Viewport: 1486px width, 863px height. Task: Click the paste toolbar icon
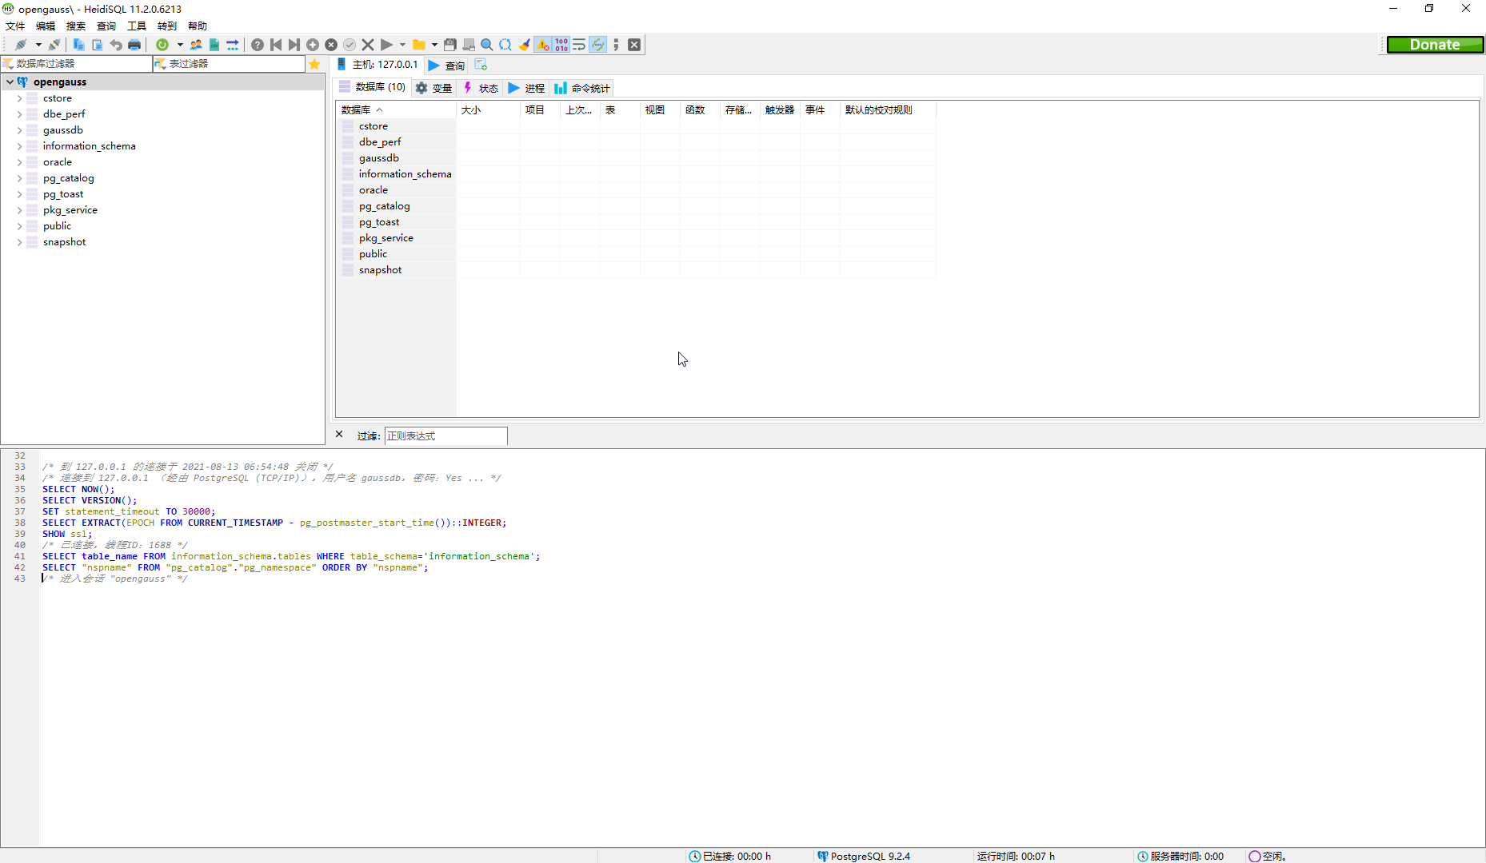(x=97, y=45)
